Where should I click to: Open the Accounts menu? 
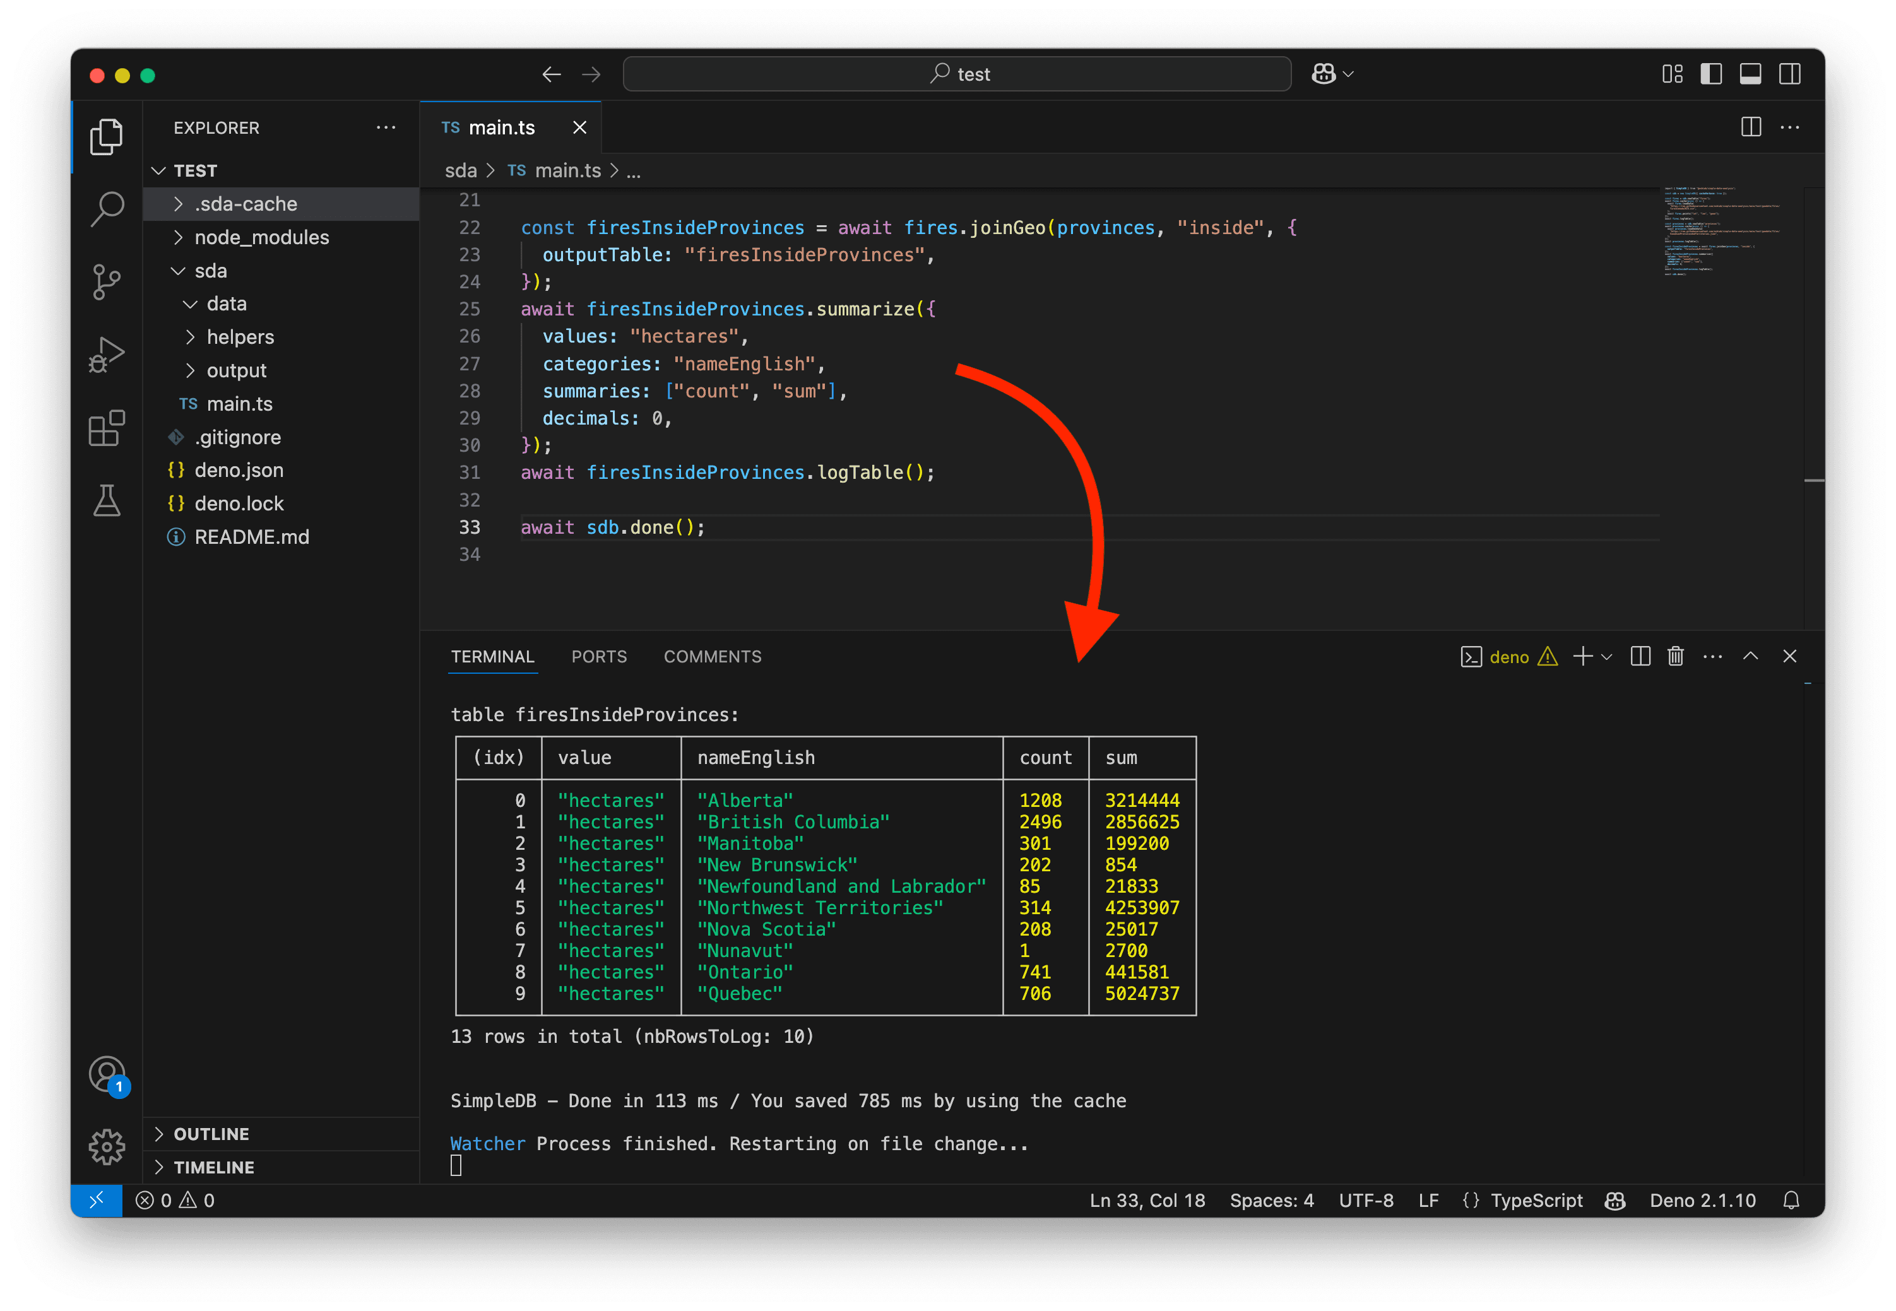point(107,1075)
